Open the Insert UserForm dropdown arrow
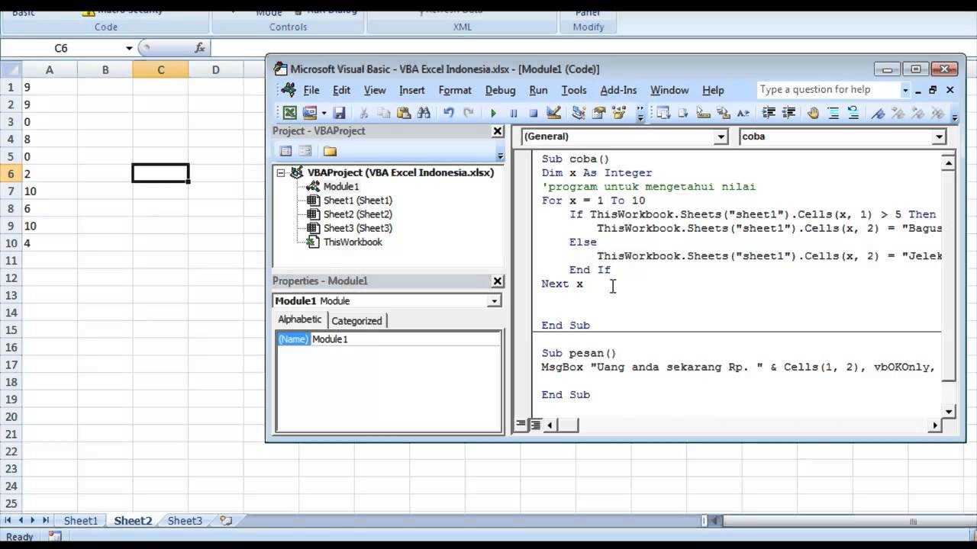Viewport: 977px width, 549px height. pos(324,113)
